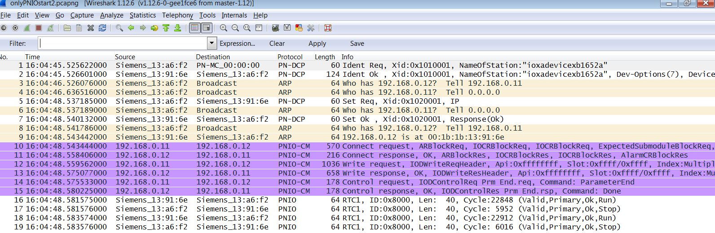Select packet 7 Set Ok row
Screen dimensions: 715x233
click(x=357, y=119)
